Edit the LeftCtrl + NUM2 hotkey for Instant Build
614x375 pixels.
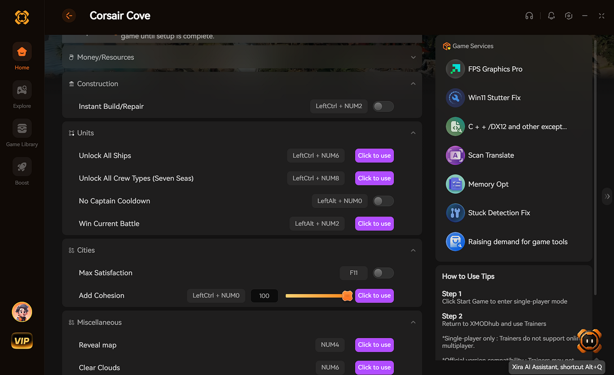tap(339, 106)
